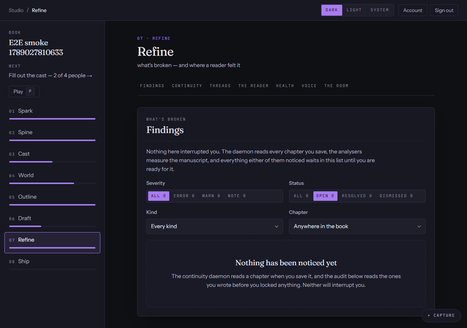Select step 07 Refine in the sidebar

[x=52, y=242]
